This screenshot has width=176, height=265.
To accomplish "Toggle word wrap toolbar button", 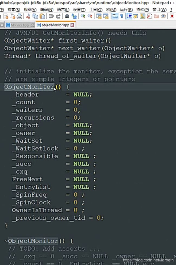I will [x=115, y=16].
